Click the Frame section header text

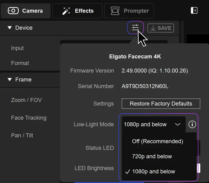[24, 80]
